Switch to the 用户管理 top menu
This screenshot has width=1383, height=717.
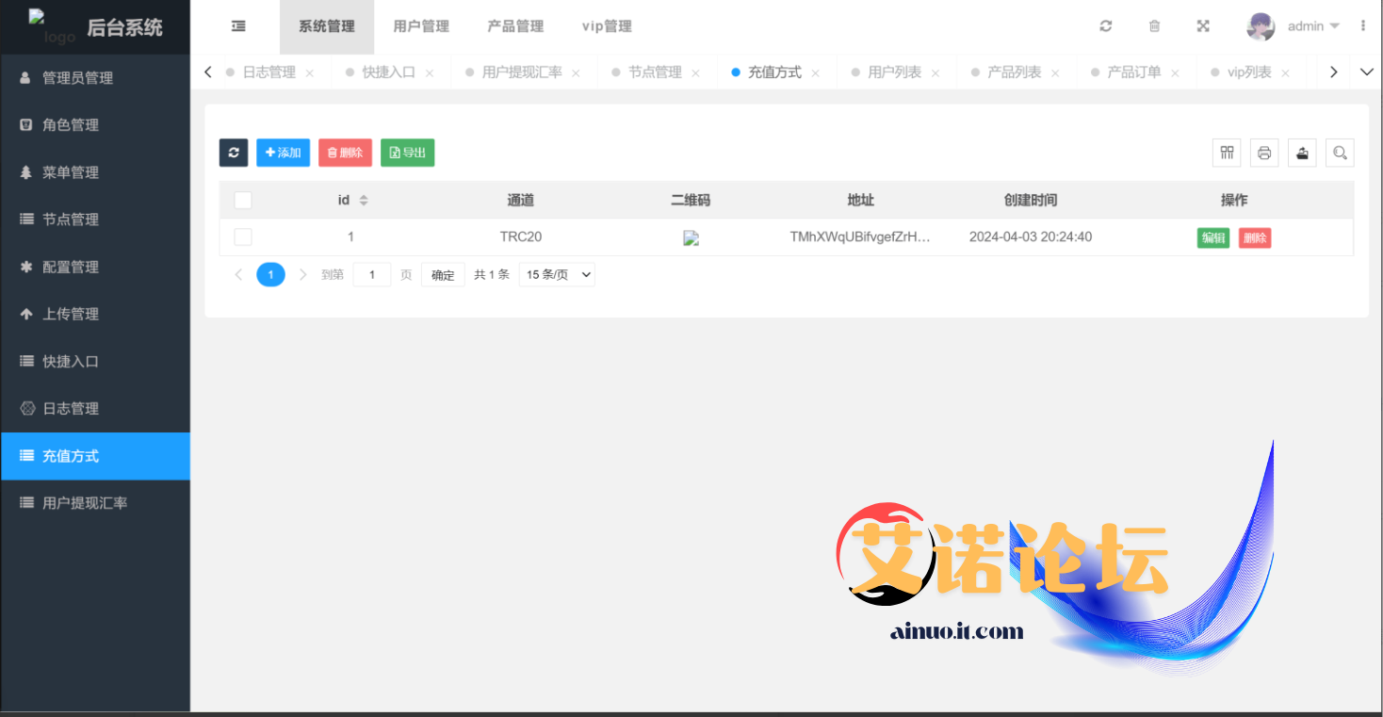(421, 26)
